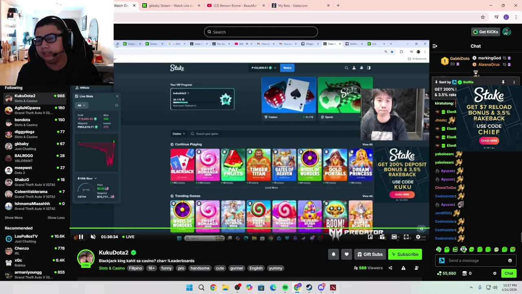The width and height of the screenshot is (522, 294).
Task: Subscribe to KukuDota2 channel
Action: click(x=405, y=254)
